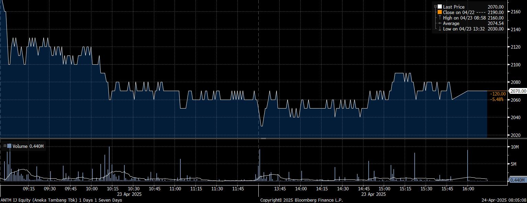
Task: Click the 09:15 time axis label
Action: 29,189
